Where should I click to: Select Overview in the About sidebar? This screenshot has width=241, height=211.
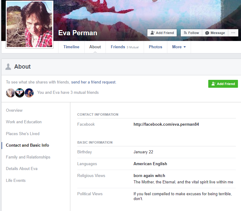point(14,110)
